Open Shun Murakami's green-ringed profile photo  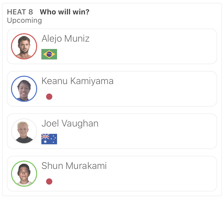coord(24,174)
